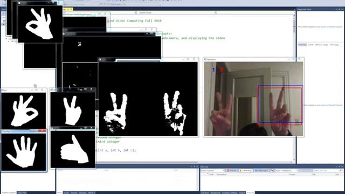Open the Call Stack tab
Screen dimensions: 345x194
(x=205, y=193)
